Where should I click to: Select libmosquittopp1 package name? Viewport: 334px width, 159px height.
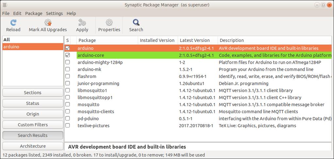95,98
